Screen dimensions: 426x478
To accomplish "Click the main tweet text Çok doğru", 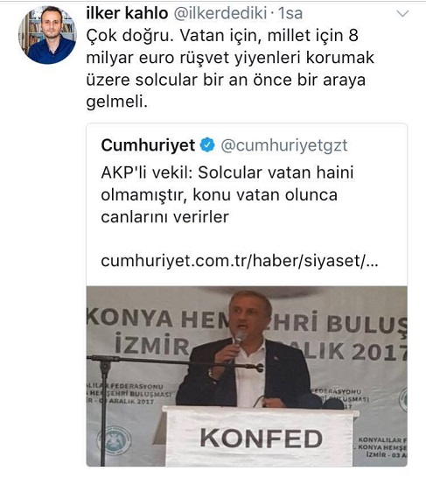I will pyautogui.click(x=230, y=68).
